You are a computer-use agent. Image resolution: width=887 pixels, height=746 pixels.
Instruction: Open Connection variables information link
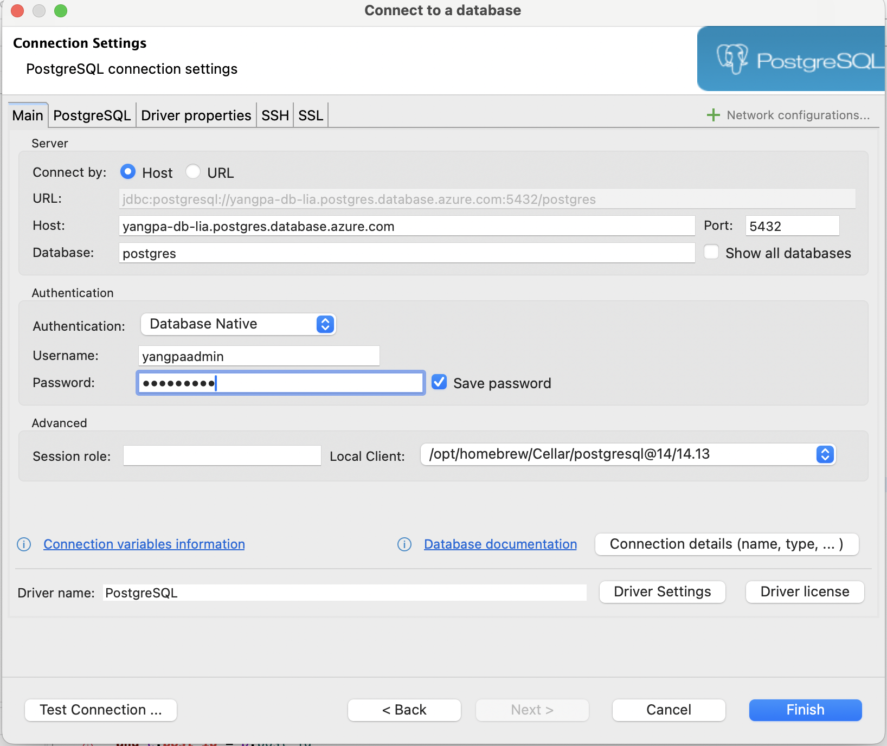(144, 544)
